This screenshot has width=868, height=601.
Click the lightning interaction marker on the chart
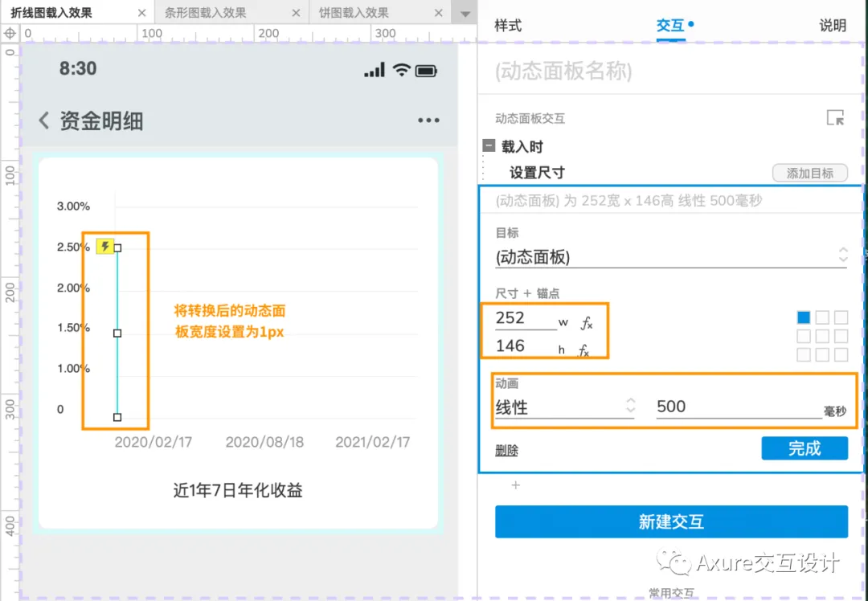click(105, 247)
